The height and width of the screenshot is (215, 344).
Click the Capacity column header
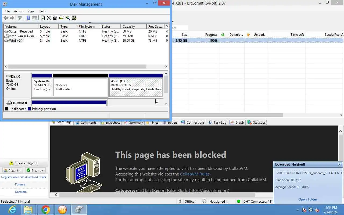(134, 27)
